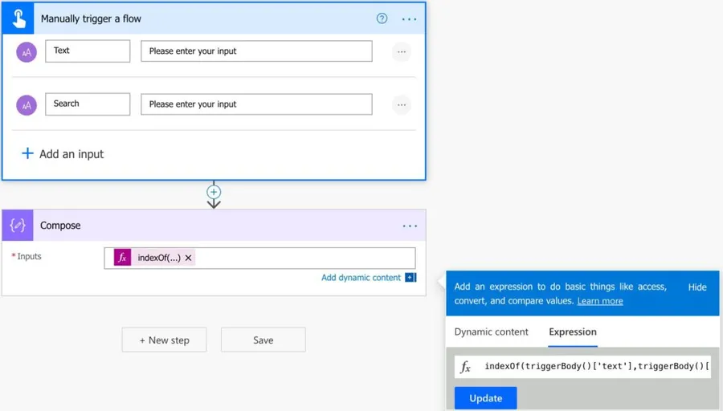The width and height of the screenshot is (723, 411).
Task: Open options menu for Search input row
Action: (401, 104)
